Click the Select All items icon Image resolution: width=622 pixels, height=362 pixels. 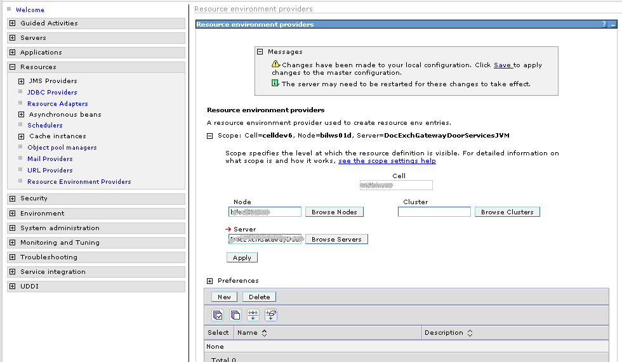coord(218,315)
